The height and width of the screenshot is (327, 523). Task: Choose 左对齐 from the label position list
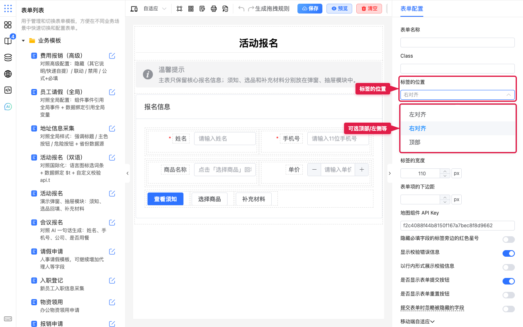pos(458,114)
